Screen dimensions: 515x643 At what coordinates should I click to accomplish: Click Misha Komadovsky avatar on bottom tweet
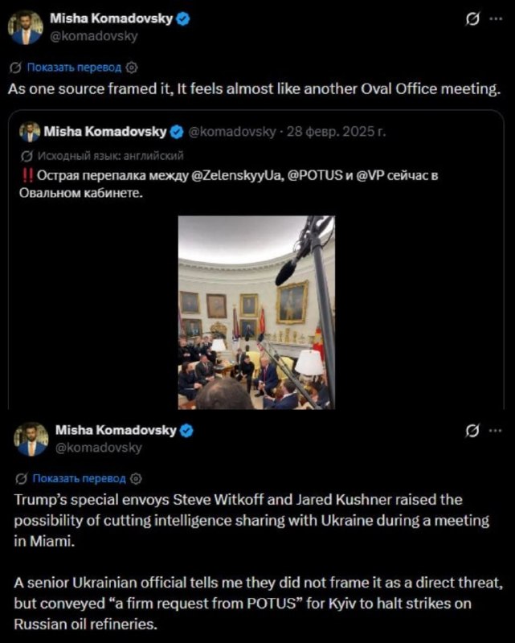click(x=31, y=439)
